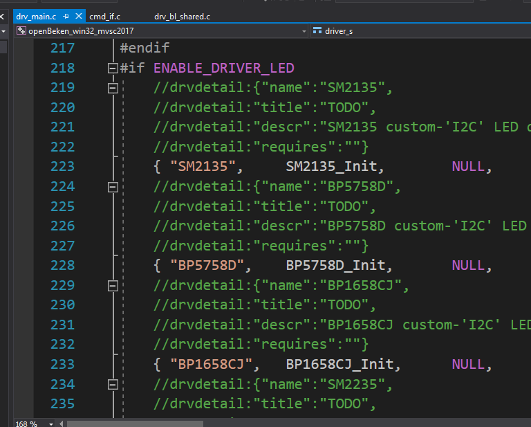
Task: Click on ENABLE_DRIVER_LED macro text
Action: (224, 68)
